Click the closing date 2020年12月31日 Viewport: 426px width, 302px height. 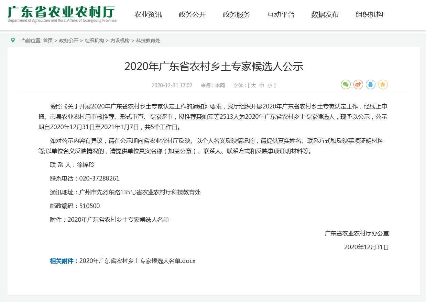click(x=367, y=247)
